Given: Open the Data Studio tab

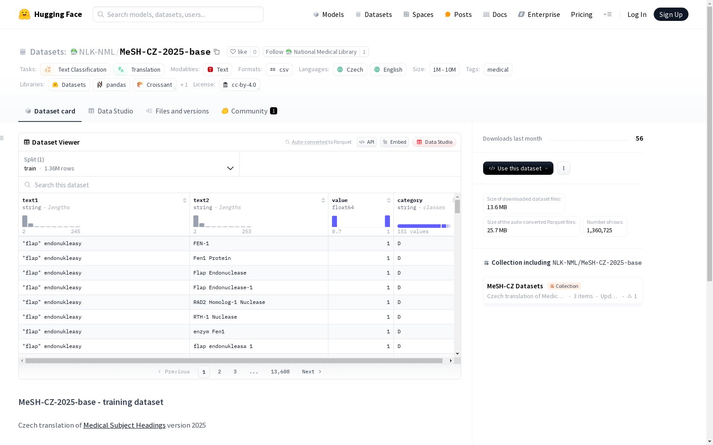Looking at the screenshot, I should coord(111,111).
